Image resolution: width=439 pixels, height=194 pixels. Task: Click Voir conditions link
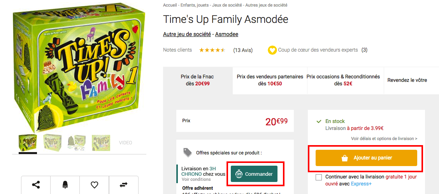196,179
